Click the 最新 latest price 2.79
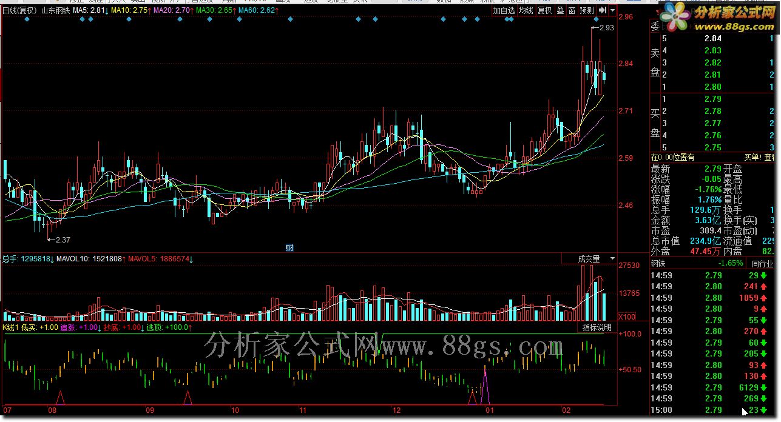Image resolution: width=781 pixels, height=422 pixels. click(x=713, y=169)
